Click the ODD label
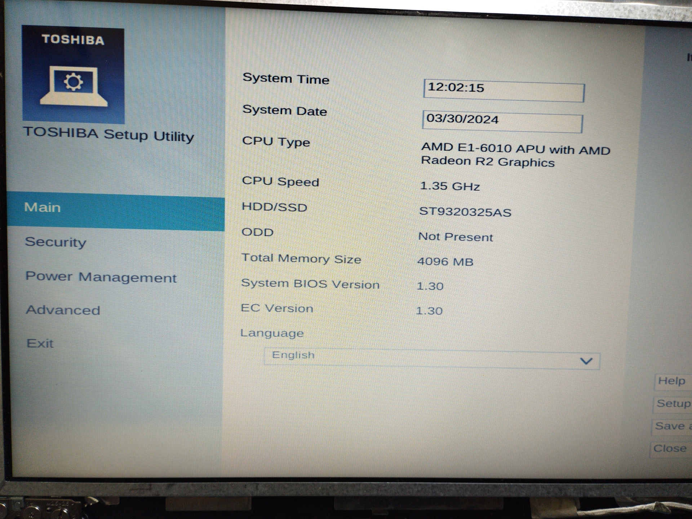Viewport: 692px width, 519px height. [x=257, y=232]
